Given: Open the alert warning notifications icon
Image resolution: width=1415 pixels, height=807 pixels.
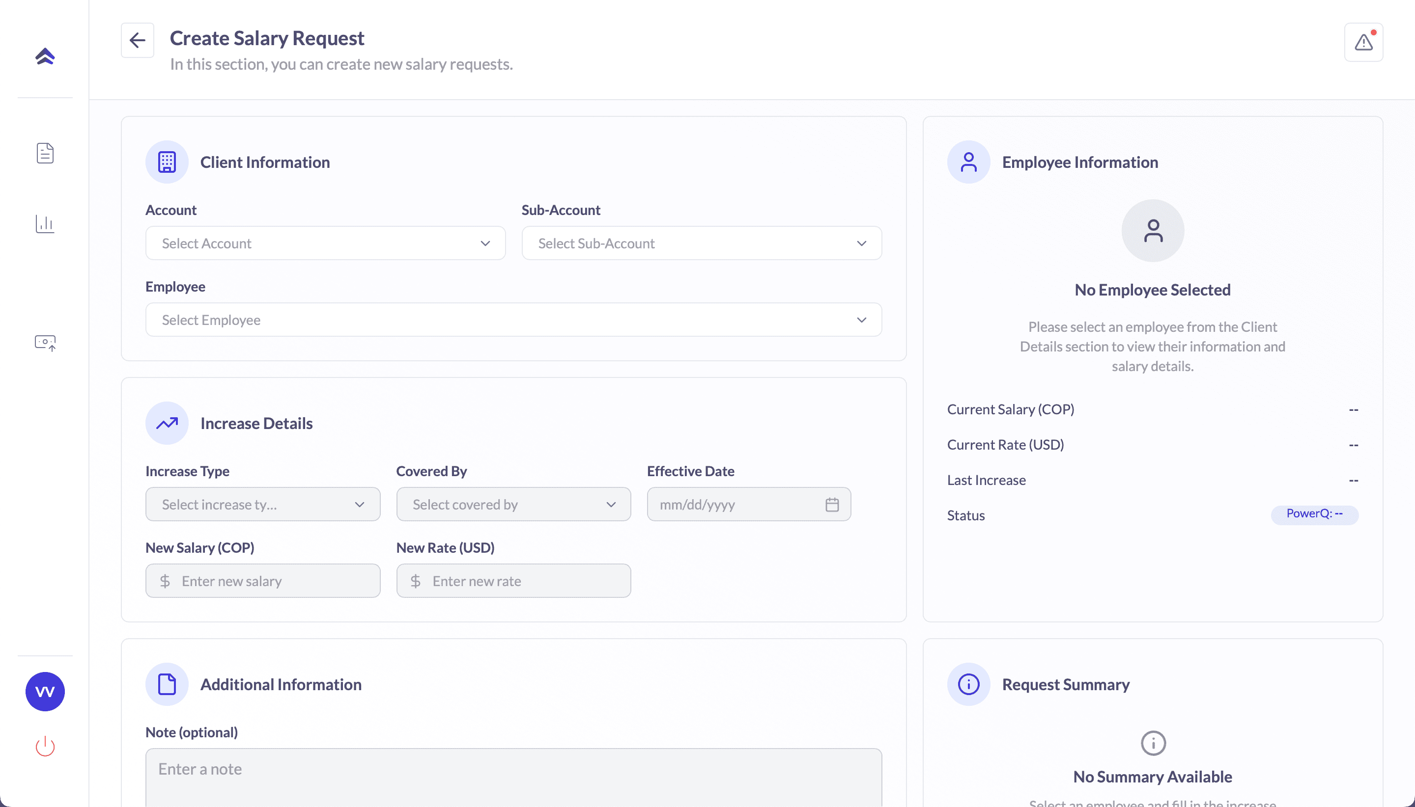Looking at the screenshot, I should (x=1363, y=42).
